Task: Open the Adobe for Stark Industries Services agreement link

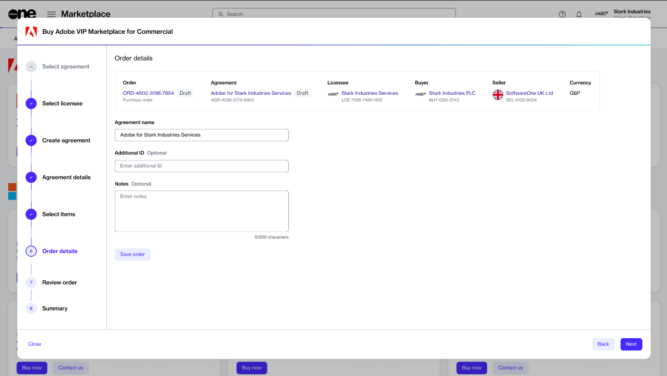Action: (251, 93)
